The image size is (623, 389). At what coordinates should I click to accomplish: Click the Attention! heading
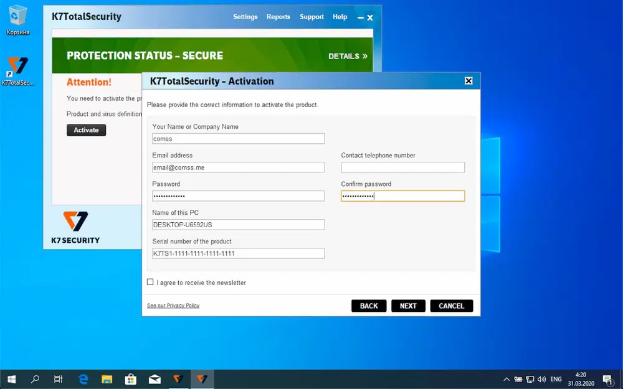click(x=89, y=82)
